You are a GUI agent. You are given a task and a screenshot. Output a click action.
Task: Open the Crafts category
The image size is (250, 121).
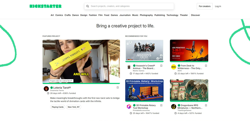67,15
